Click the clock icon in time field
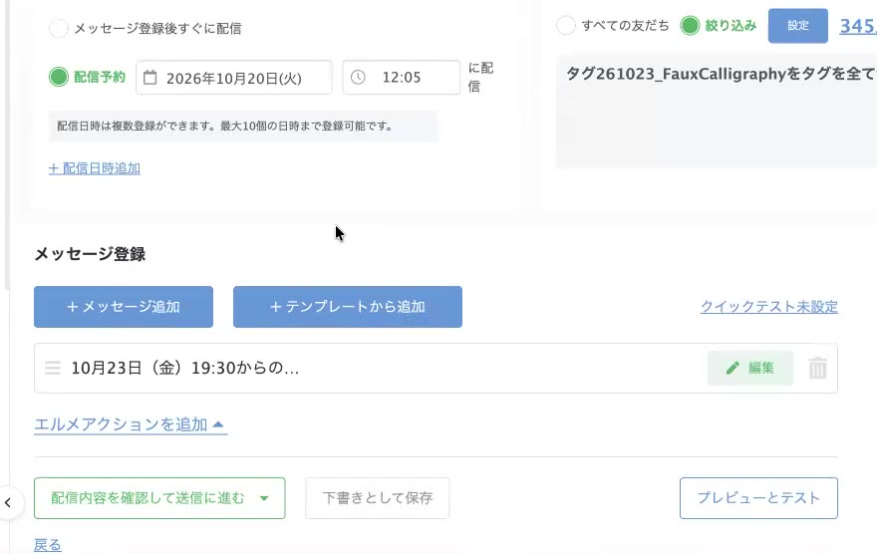 coord(358,77)
